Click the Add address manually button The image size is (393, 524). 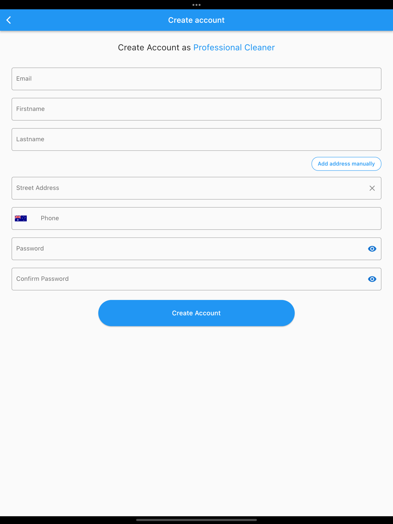(346, 164)
